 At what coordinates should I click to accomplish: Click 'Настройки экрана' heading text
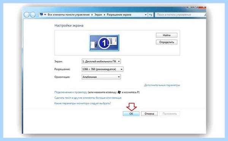point(69,25)
